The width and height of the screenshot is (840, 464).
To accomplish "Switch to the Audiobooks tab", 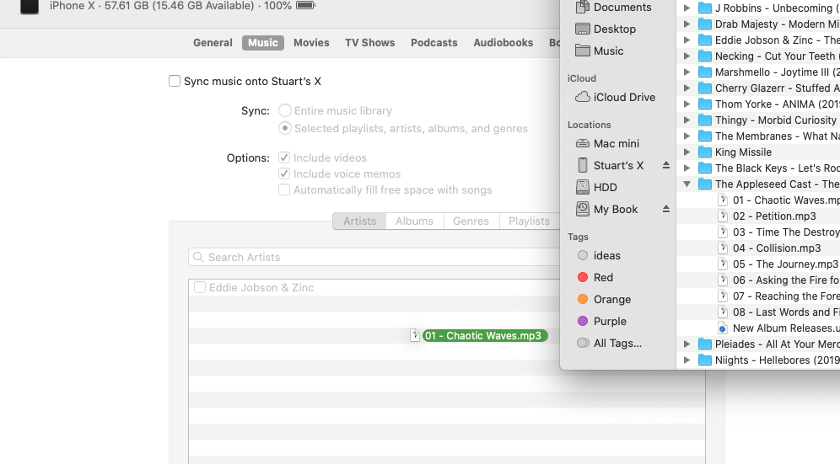I will (x=503, y=43).
